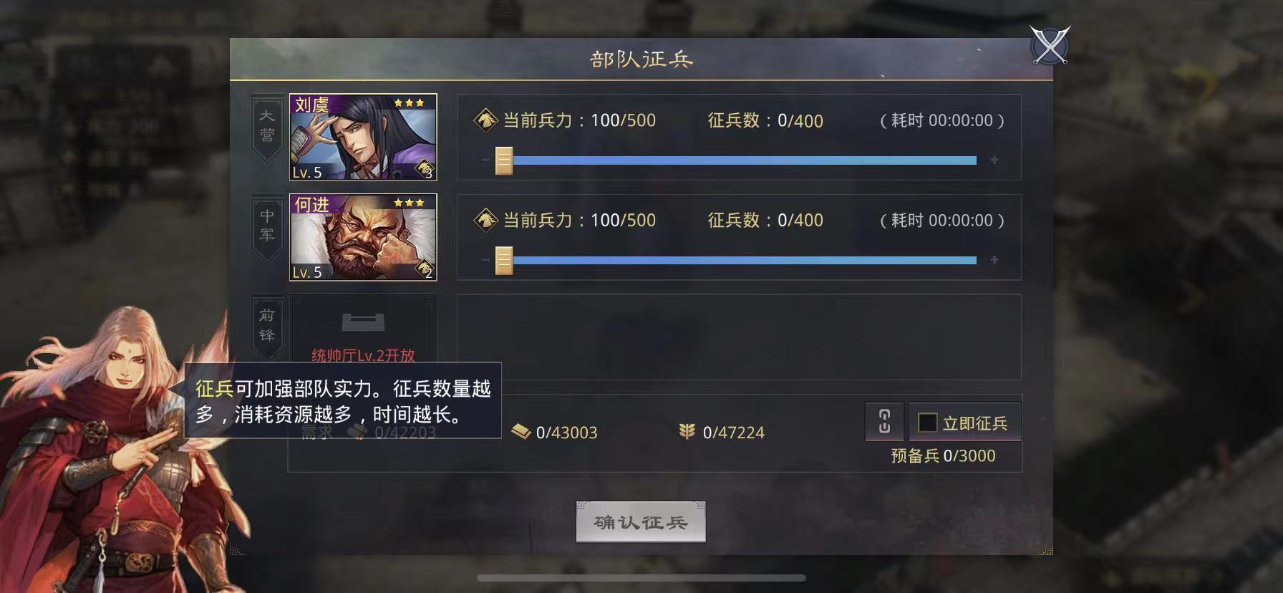Viewport: 1283px width, 593px height.
Task: Enable the 立即征兵 checkbox
Action: click(x=927, y=423)
